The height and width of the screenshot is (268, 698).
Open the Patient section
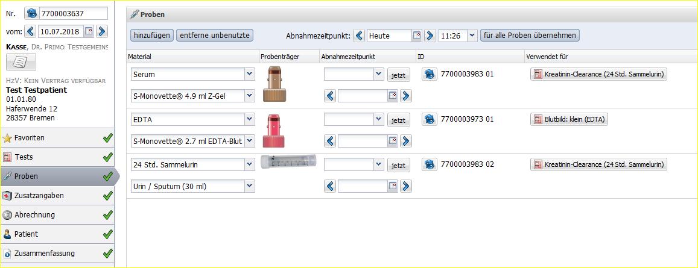point(57,234)
